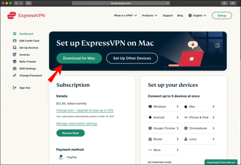Viewport: 241px width, 165px height.
Task: Click the Download for Mac button
Action: (79, 58)
